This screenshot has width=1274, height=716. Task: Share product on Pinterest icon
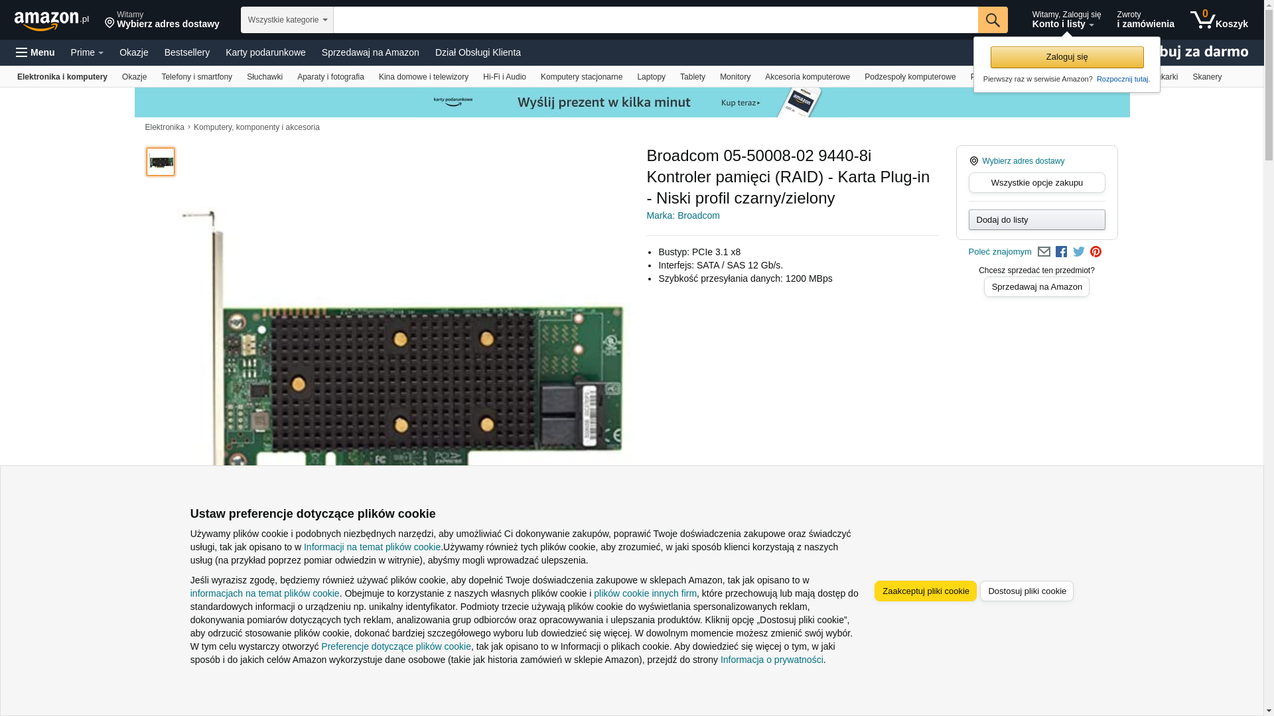coord(1096,252)
